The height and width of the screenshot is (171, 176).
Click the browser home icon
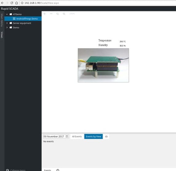coord(17,3)
